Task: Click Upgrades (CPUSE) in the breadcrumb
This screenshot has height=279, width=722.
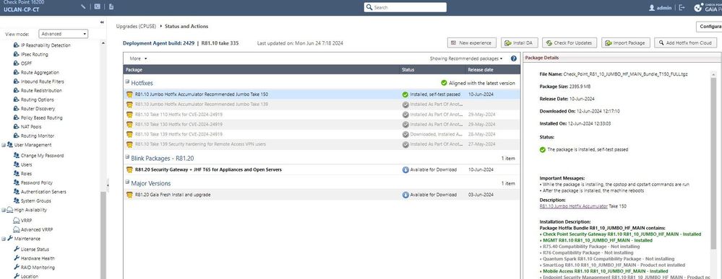Action: 136,27
